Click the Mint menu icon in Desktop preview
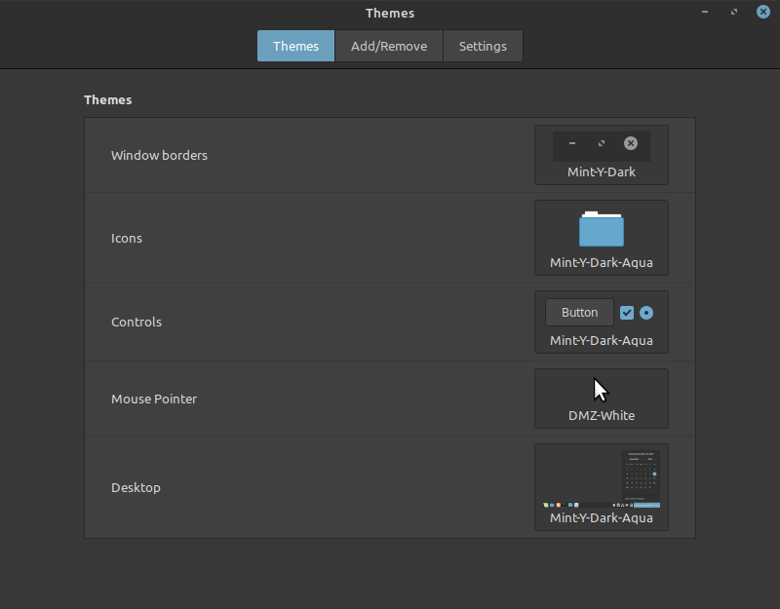 (546, 505)
